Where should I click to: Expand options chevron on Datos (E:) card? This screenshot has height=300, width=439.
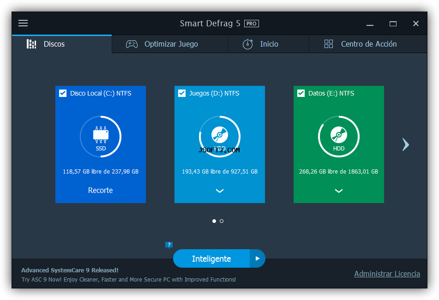[339, 191]
